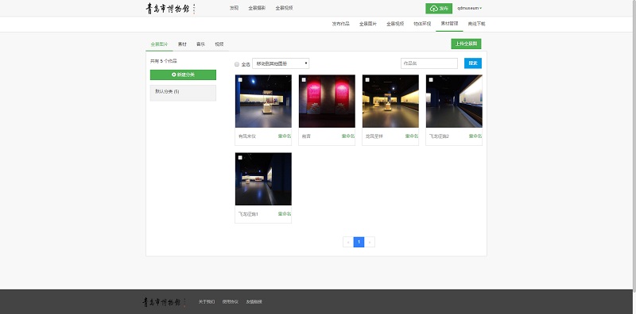Click 重命名 for 前言
Viewport: 636px width, 314px height.
[x=348, y=136]
